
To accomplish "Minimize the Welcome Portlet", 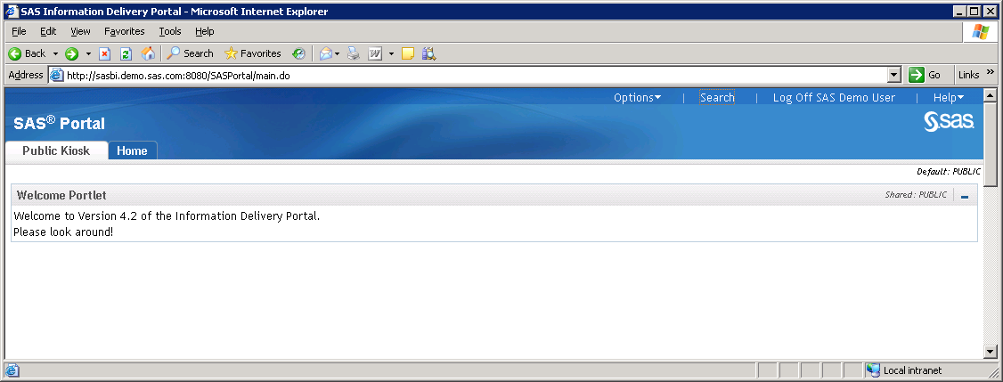I will pyautogui.click(x=965, y=196).
